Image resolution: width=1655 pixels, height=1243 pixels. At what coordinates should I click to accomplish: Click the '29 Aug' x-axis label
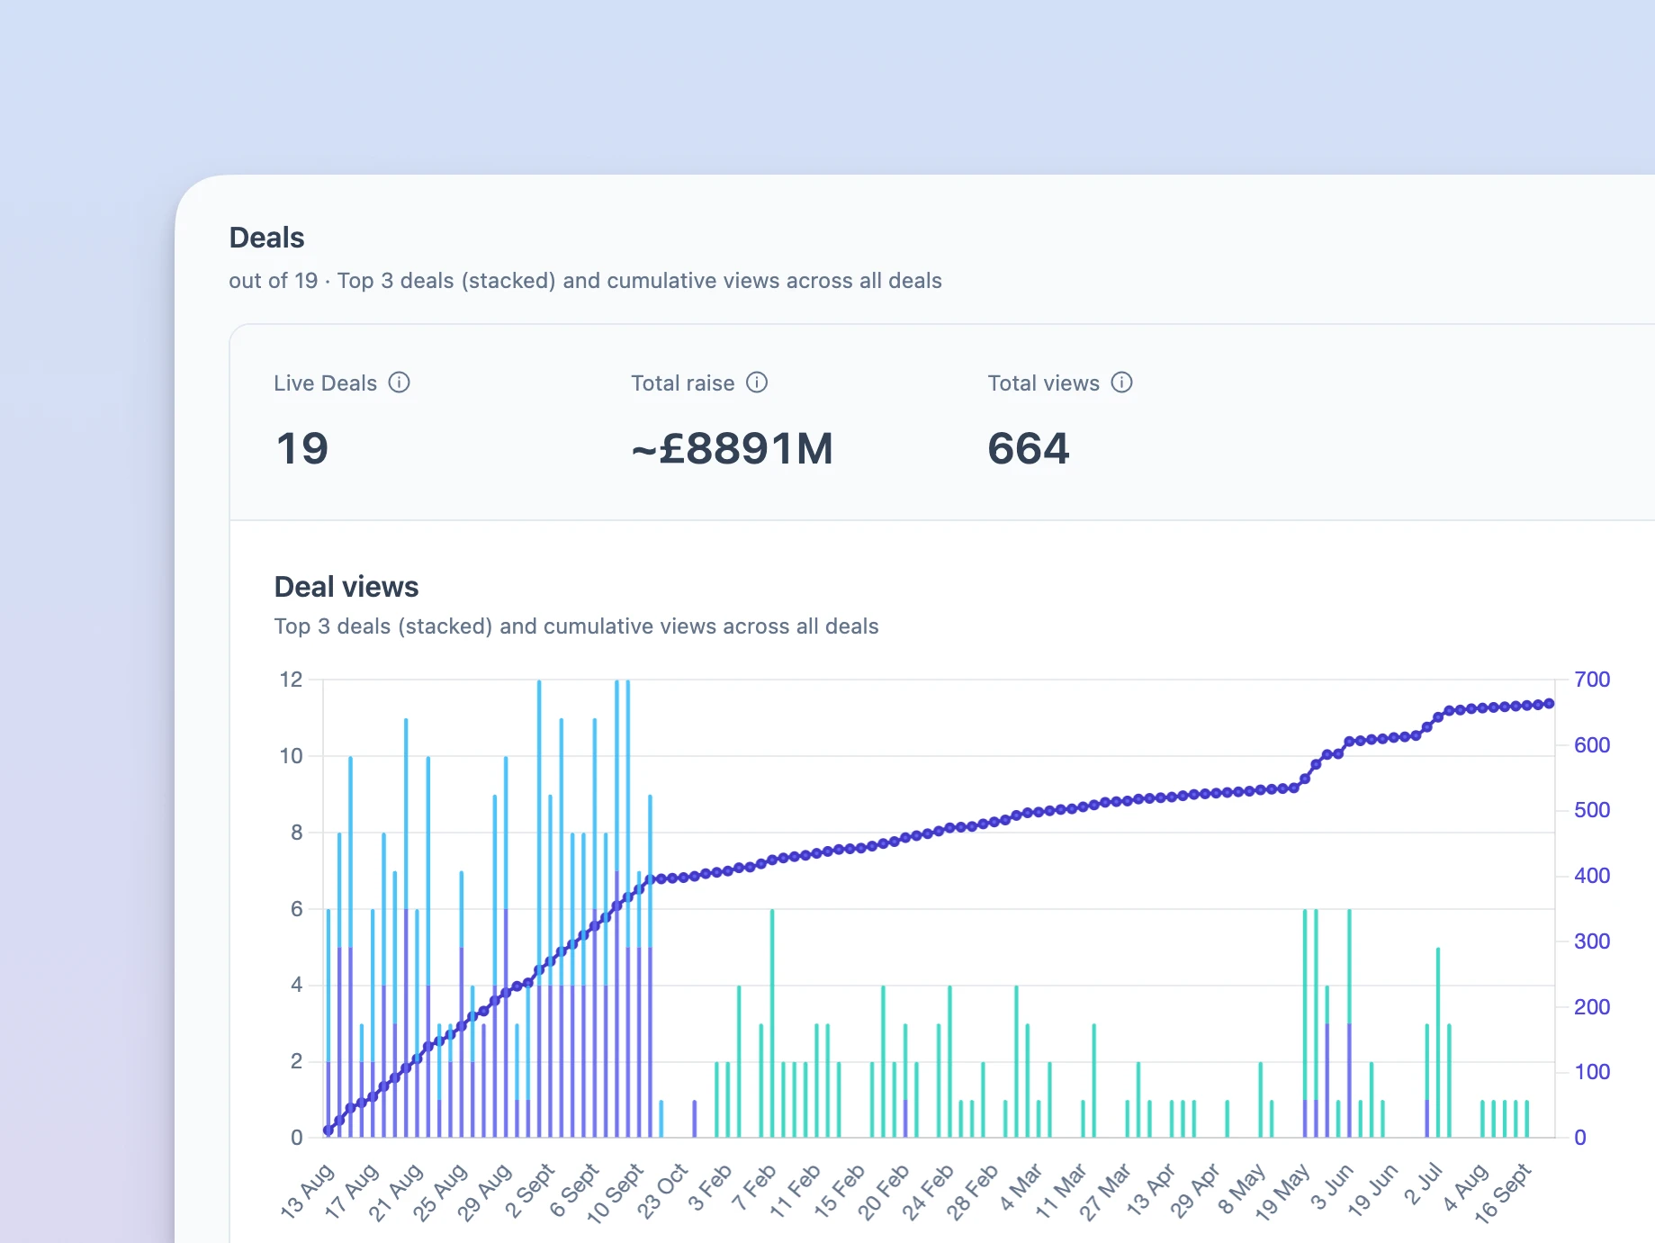click(484, 1191)
